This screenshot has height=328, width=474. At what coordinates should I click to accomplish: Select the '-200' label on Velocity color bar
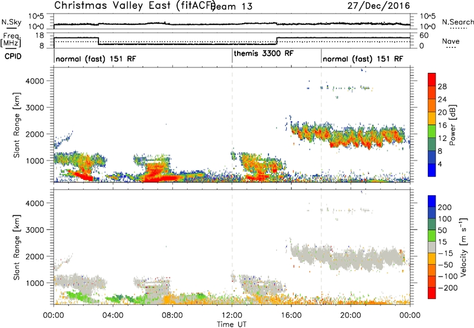pyautogui.click(x=447, y=288)
